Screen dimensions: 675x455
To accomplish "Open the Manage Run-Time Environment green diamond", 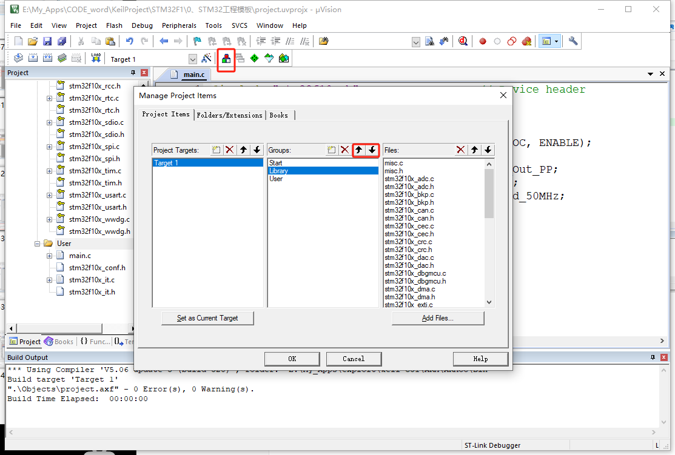I will [x=255, y=58].
